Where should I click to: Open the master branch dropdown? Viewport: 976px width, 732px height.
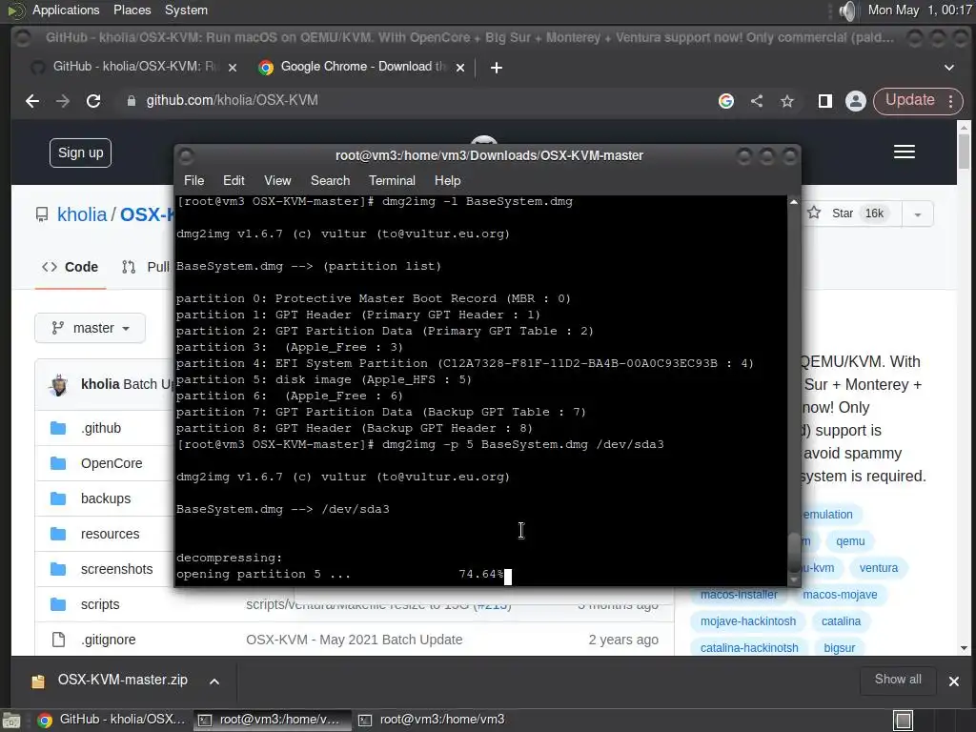pos(91,328)
